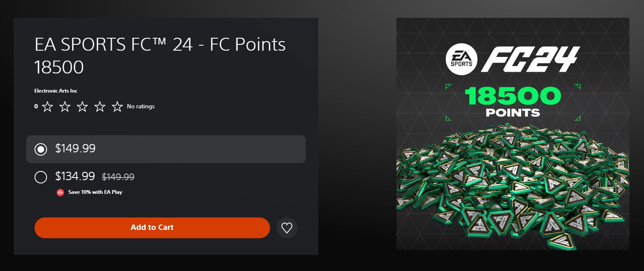This screenshot has height=271, width=644.
Task: Click the FC Points 18500 product title
Action: click(160, 56)
